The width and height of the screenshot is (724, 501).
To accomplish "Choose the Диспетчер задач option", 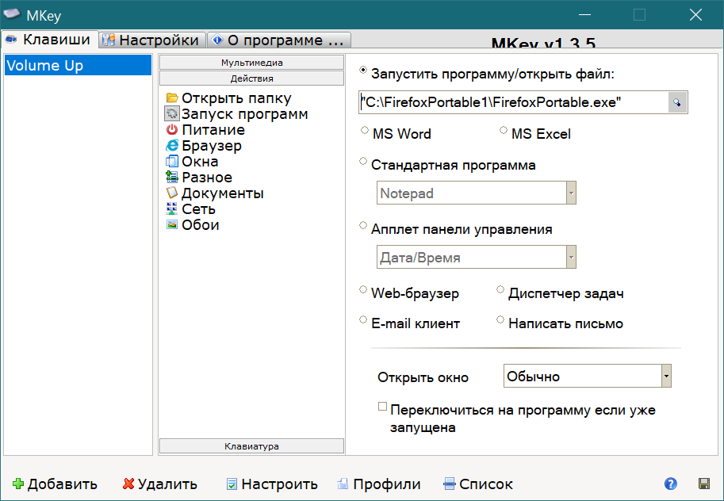I will click(500, 291).
